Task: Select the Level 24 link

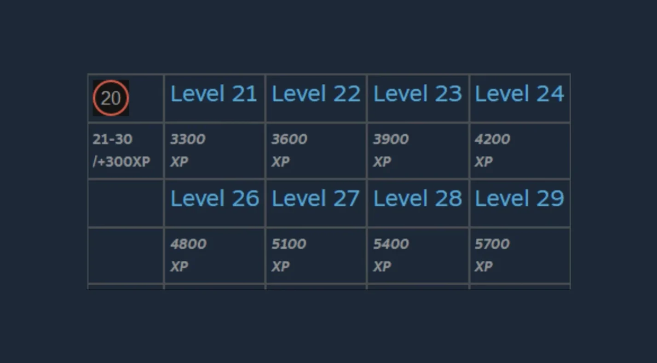Action: (x=519, y=94)
